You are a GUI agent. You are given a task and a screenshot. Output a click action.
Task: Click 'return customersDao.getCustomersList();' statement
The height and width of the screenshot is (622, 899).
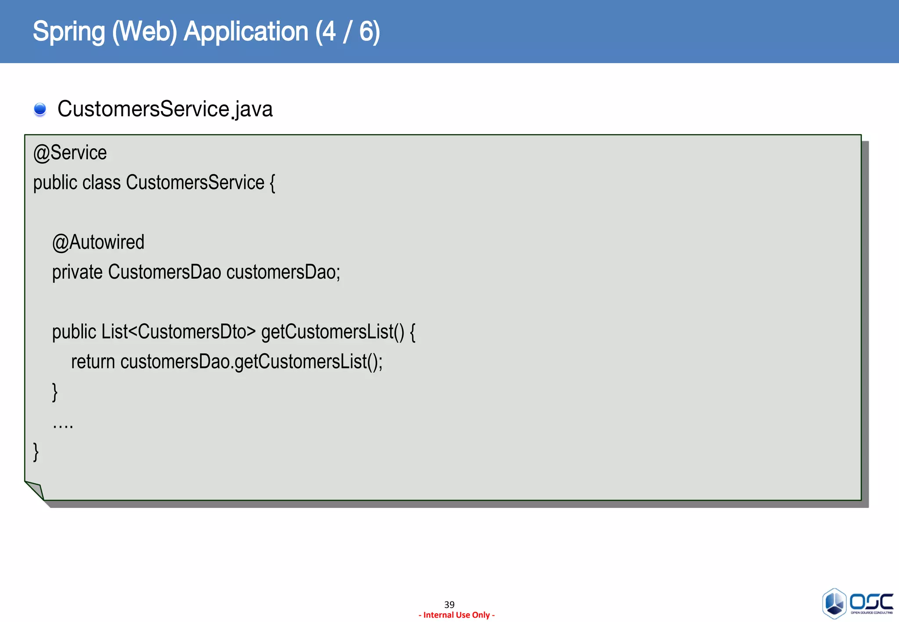click(x=227, y=362)
